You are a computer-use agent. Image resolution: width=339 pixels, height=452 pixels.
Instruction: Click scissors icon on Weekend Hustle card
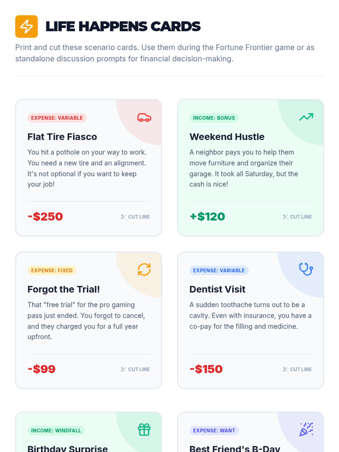[x=285, y=217]
